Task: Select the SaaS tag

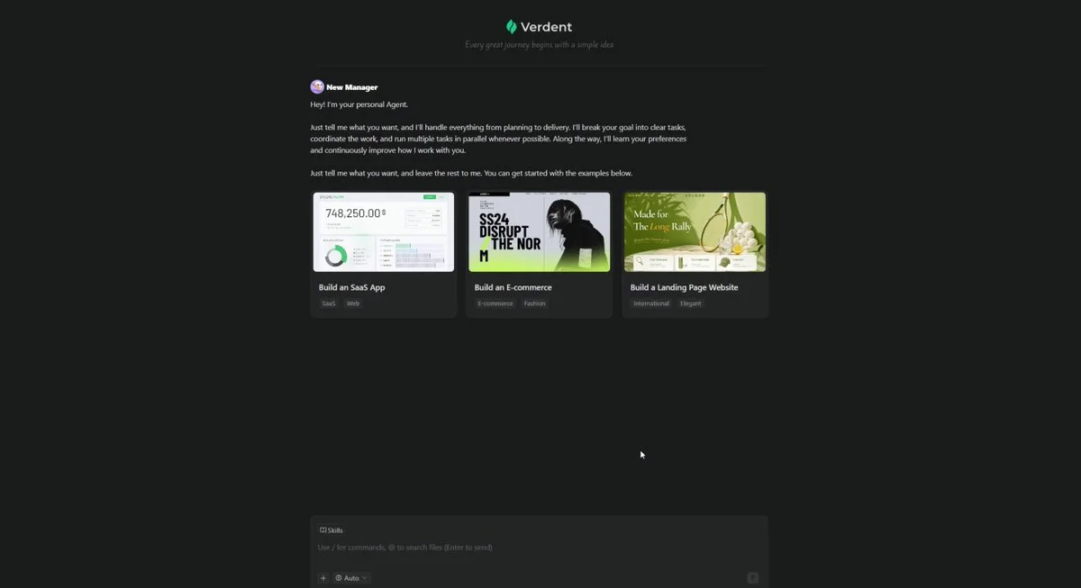Action: tap(329, 303)
